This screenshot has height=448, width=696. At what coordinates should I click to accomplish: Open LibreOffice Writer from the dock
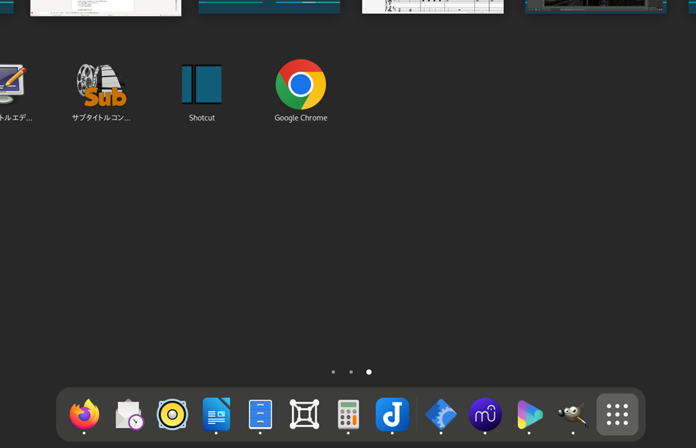[216, 414]
